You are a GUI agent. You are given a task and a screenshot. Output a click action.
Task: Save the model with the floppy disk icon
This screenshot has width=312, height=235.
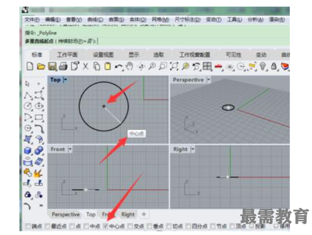click(52, 67)
